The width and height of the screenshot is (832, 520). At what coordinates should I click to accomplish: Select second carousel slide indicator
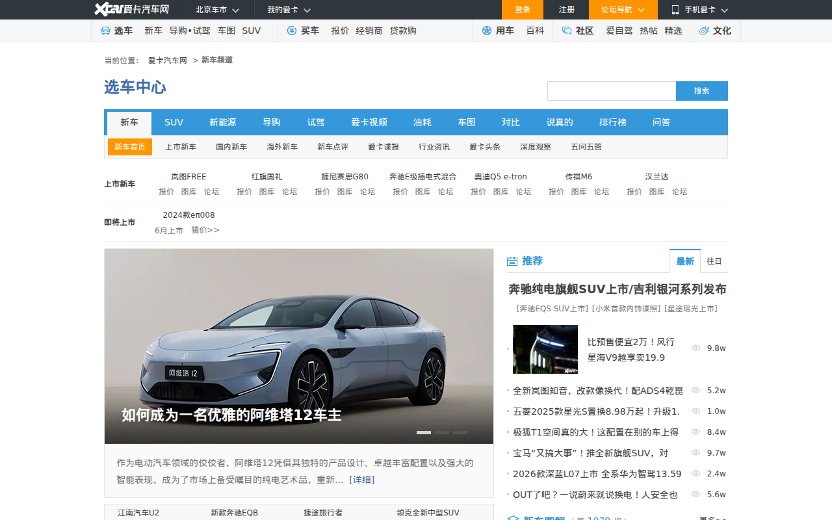pos(442,432)
